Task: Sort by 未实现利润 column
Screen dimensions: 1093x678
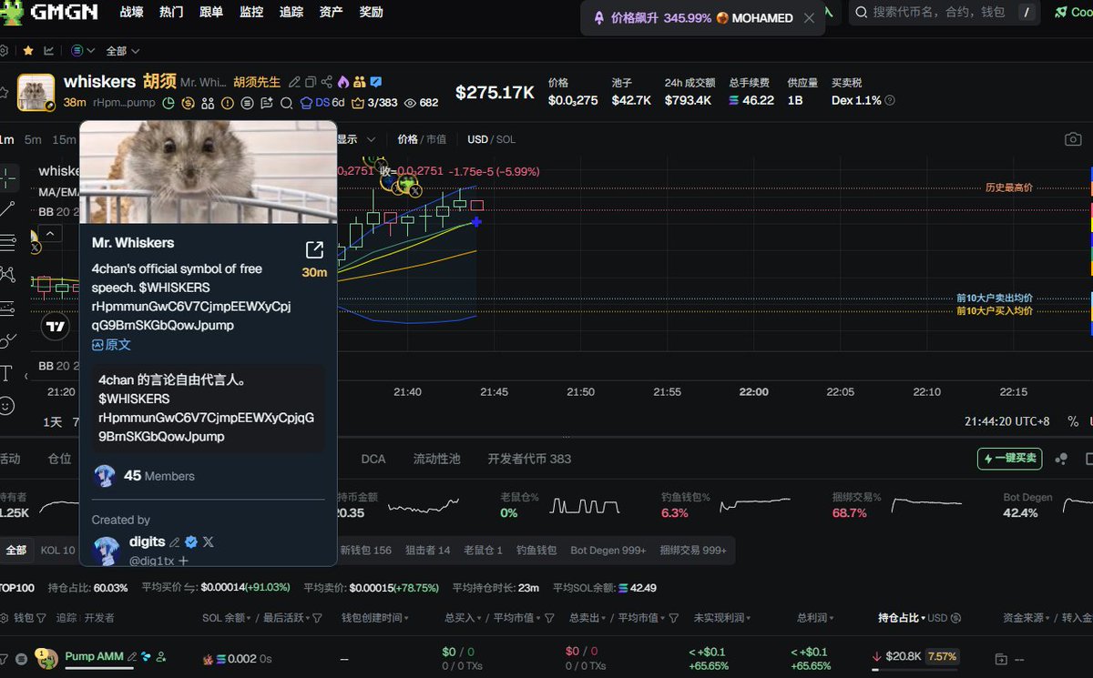Action: coord(720,618)
